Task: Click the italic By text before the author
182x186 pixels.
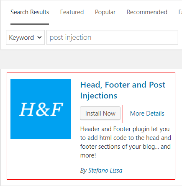Action: click(x=84, y=170)
